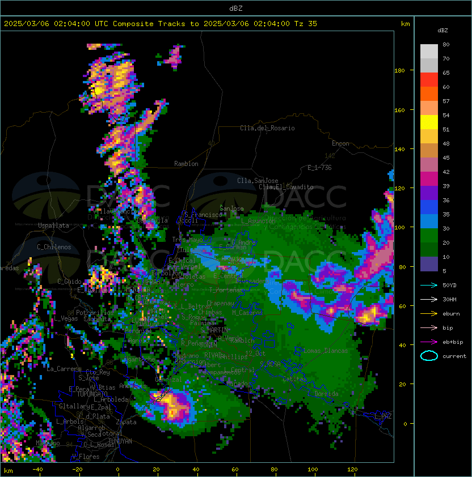Click the 'Ramblon' map label
The height and width of the screenshot is (477, 472).
[186, 164]
